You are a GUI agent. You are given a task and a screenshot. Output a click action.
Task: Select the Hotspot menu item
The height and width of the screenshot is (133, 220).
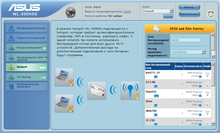(26, 67)
